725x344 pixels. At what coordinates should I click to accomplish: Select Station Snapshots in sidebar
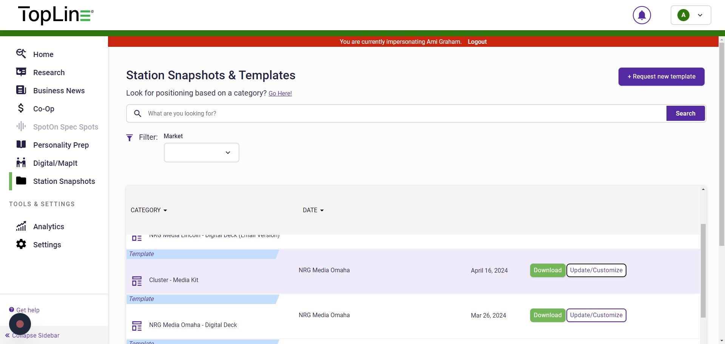pos(64,181)
